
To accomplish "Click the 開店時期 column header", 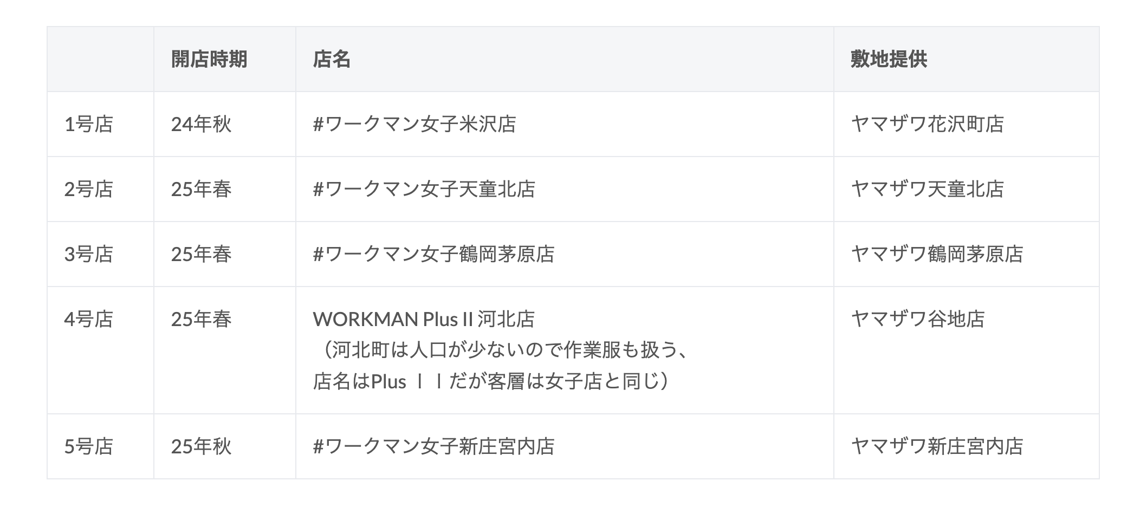I will pos(209,59).
